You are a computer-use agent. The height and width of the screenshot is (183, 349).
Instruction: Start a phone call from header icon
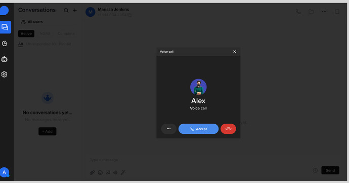(298, 12)
